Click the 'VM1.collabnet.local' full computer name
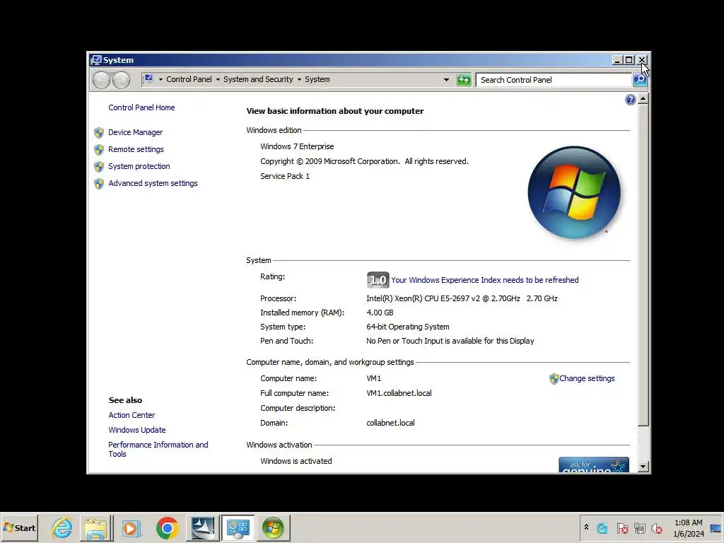The image size is (724, 543). pos(399,393)
